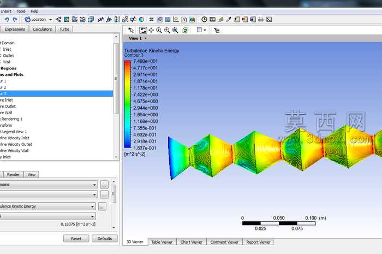The width and height of the screenshot is (382, 254).
Task: Switch to the Report Viewer tab
Action: (x=259, y=242)
